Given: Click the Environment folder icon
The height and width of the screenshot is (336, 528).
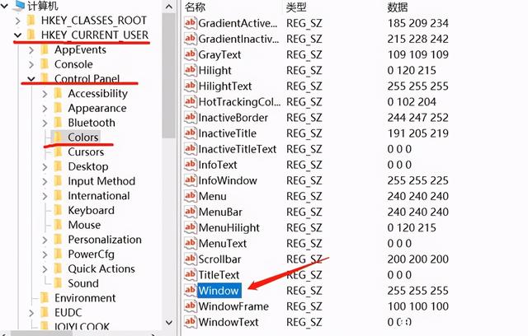Looking at the screenshot, I should pyautogui.click(x=45, y=297).
